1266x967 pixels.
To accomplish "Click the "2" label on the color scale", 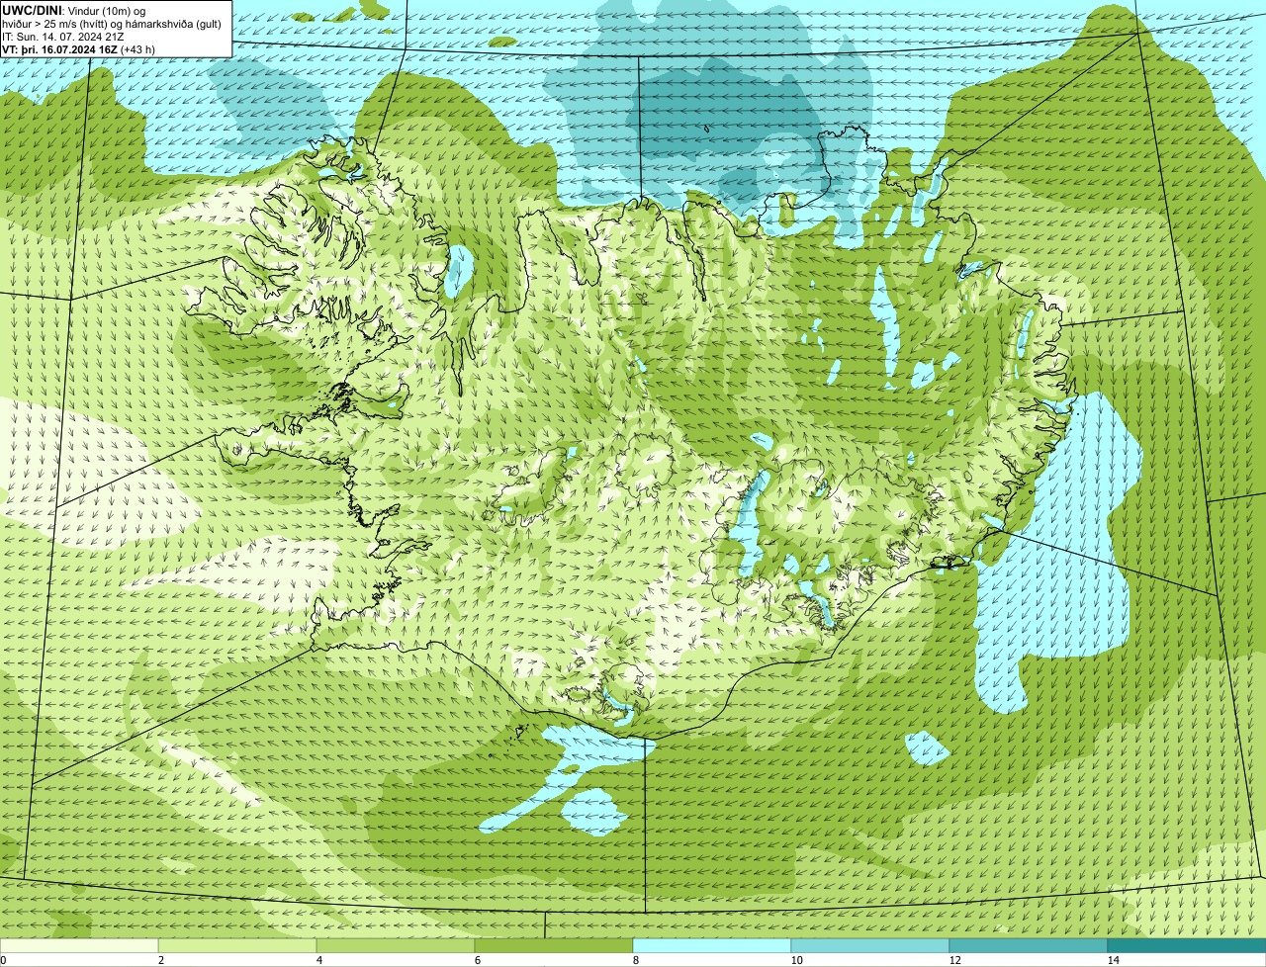I will click(160, 960).
